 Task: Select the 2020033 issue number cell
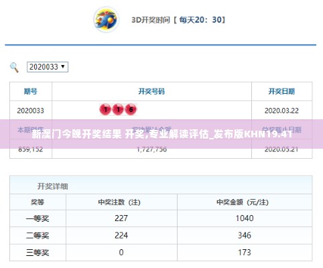point(31,111)
